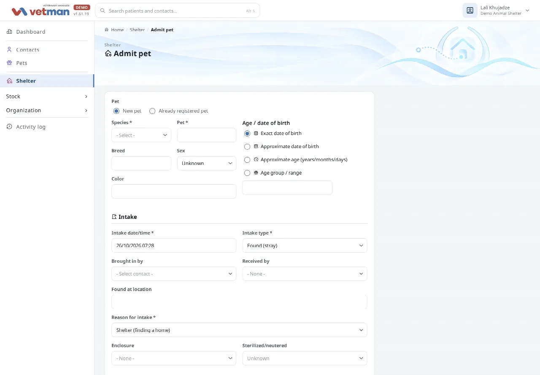Open the Brought in by contact selector
The image size is (540, 375).
(x=174, y=274)
